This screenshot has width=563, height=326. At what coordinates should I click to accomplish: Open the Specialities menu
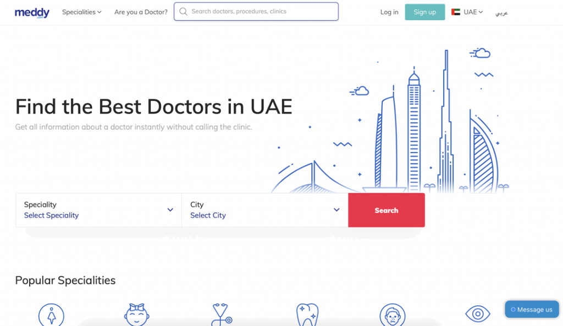point(81,12)
